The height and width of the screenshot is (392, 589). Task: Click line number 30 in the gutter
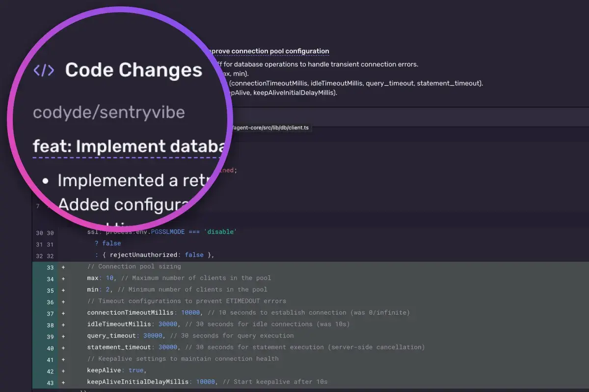[39, 232]
